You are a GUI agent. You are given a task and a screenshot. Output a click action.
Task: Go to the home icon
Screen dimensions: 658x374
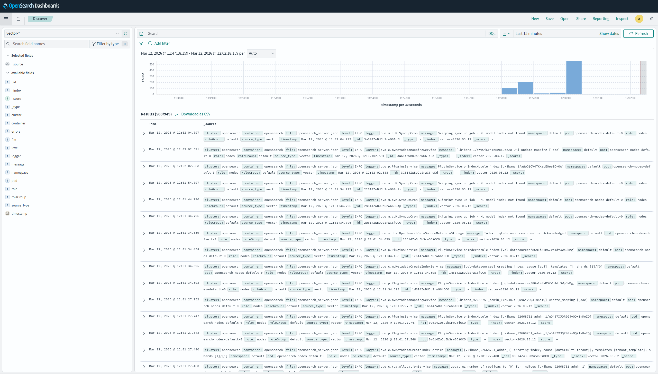pyautogui.click(x=18, y=19)
